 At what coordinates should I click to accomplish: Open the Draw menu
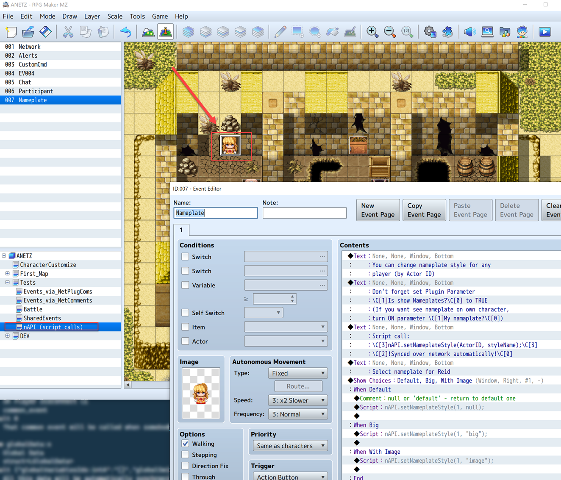point(69,16)
